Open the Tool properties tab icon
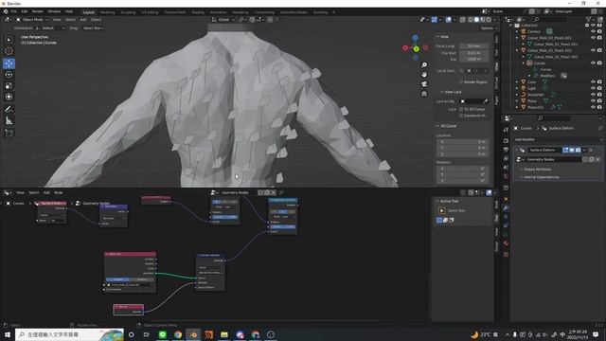606x341 pixels. tap(506, 131)
